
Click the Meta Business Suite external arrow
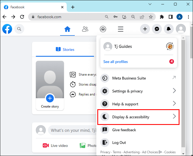coord(174,78)
